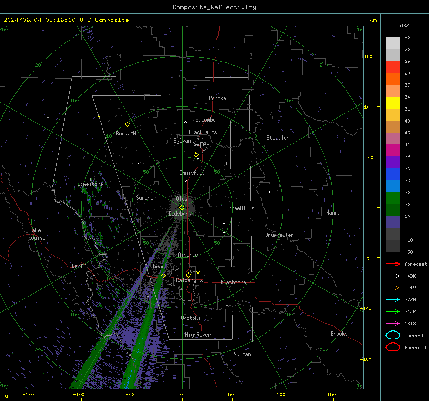This screenshot has height=401, width=429.
Task: Click the Composite_Reflectivity title
Action: click(214, 7)
